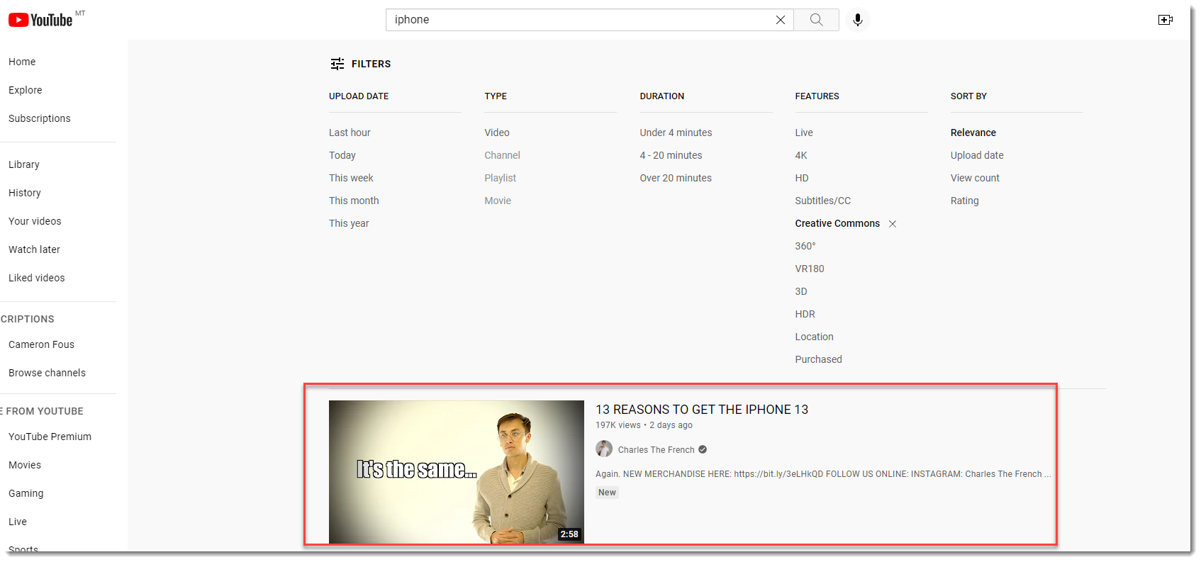Enable Location feature filter
This screenshot has height=562, width=1201.
coord(814,337)
